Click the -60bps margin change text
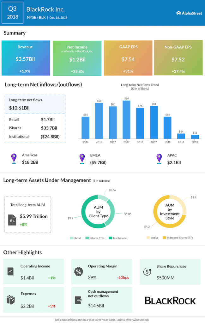The height and width of the screenshot is (323, 205). coord(123,278)
